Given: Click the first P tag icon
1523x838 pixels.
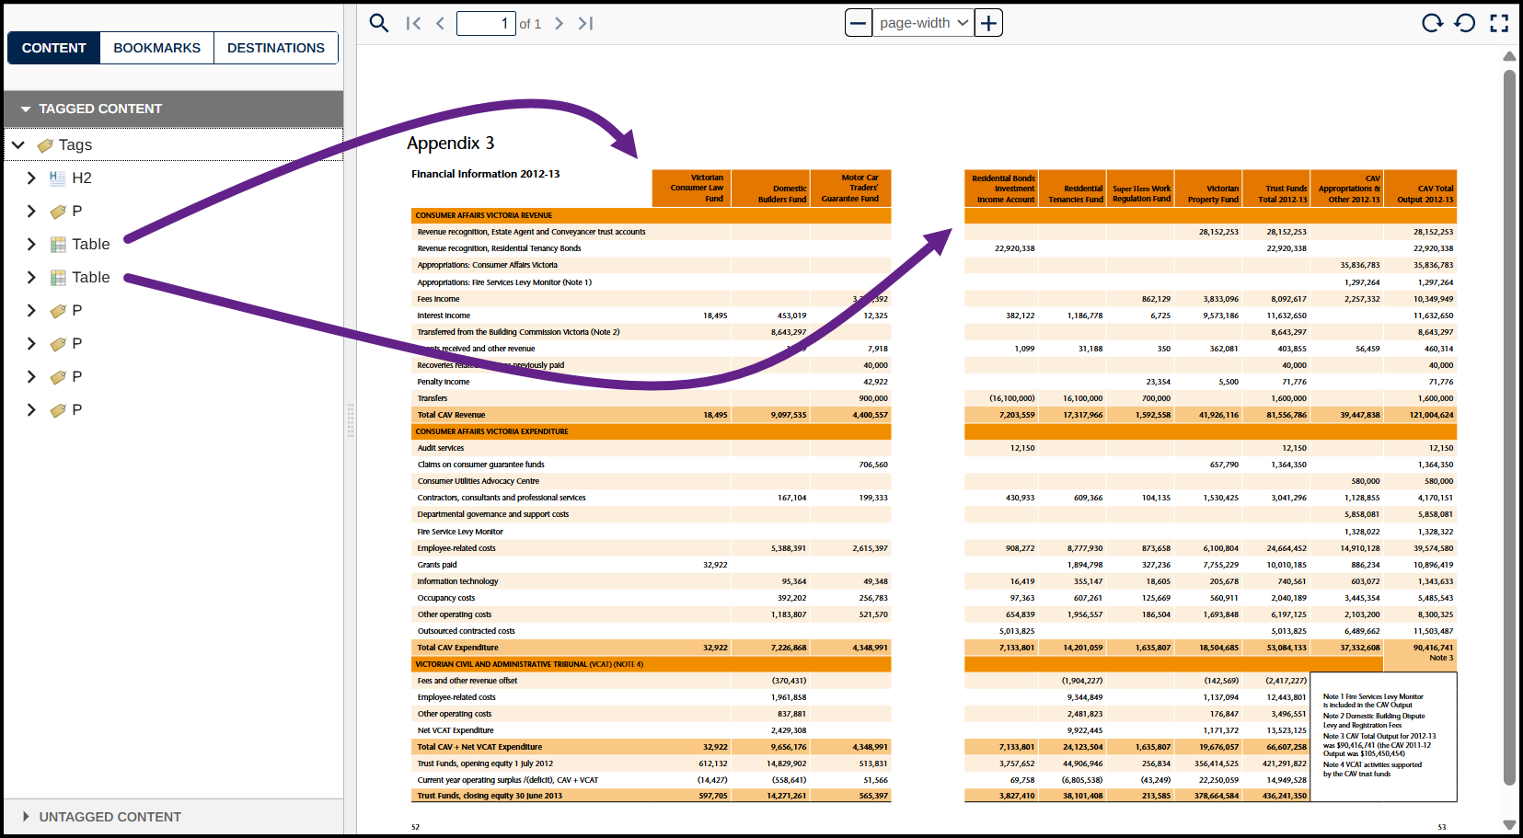Looking at the screenshot, I should point(58,212).
